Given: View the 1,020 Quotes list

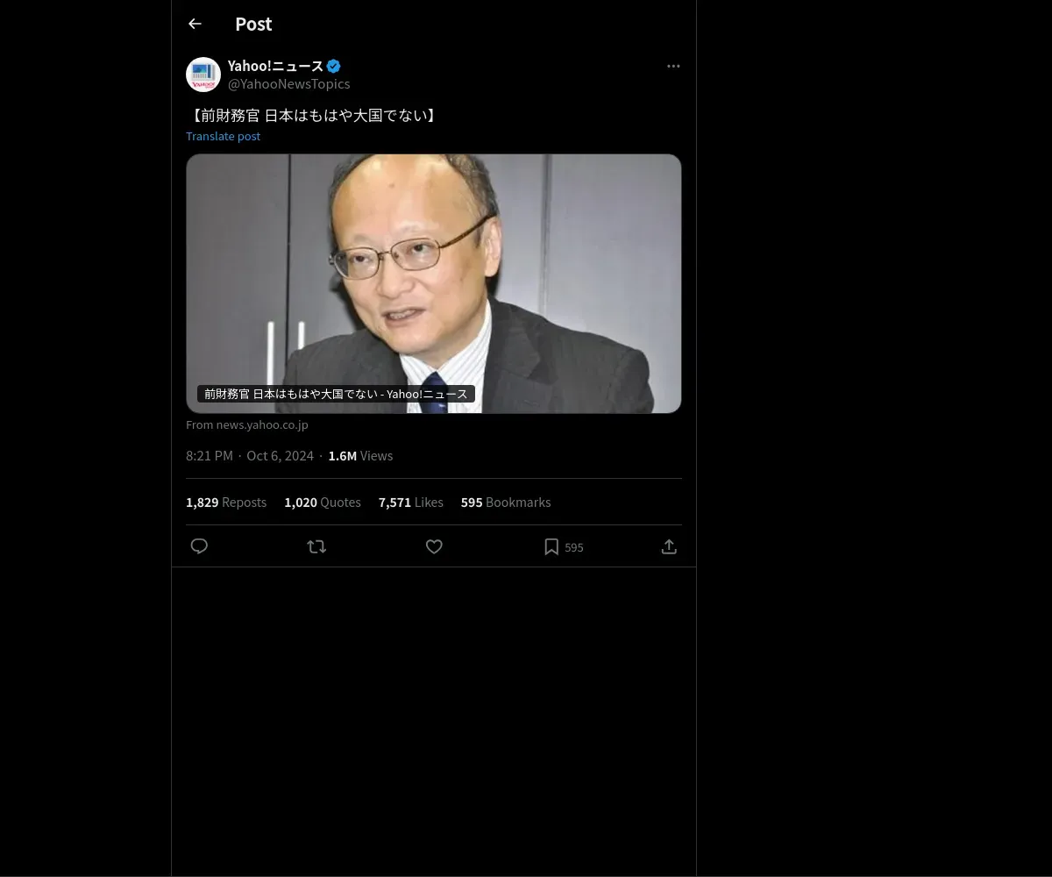Looking at the screenshot, I should (323, 503).
